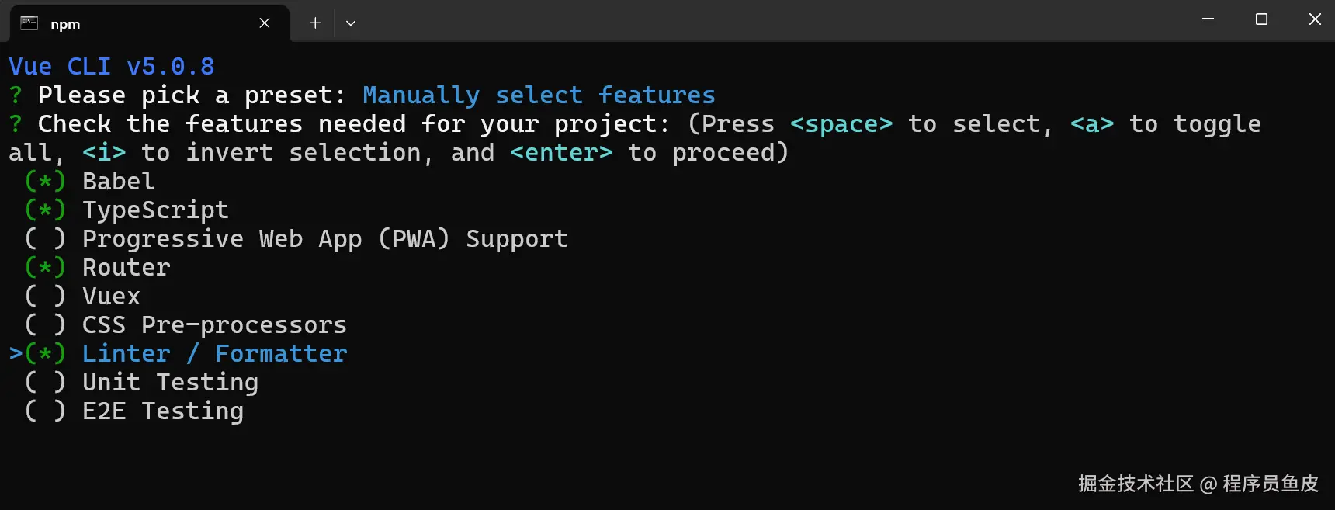The height and width of the screenshot is (510, 1335).
Task: Click the Manually select features text
Action: (539, 95)
